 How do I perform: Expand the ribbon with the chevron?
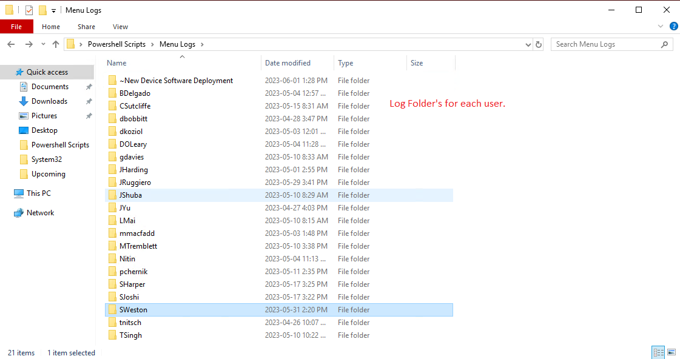[661, 26]
